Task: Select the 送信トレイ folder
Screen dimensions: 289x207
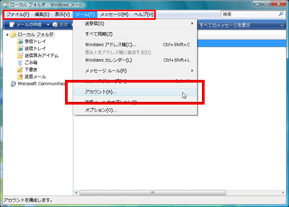Action: pyautogui.click(x=35, y=48)
